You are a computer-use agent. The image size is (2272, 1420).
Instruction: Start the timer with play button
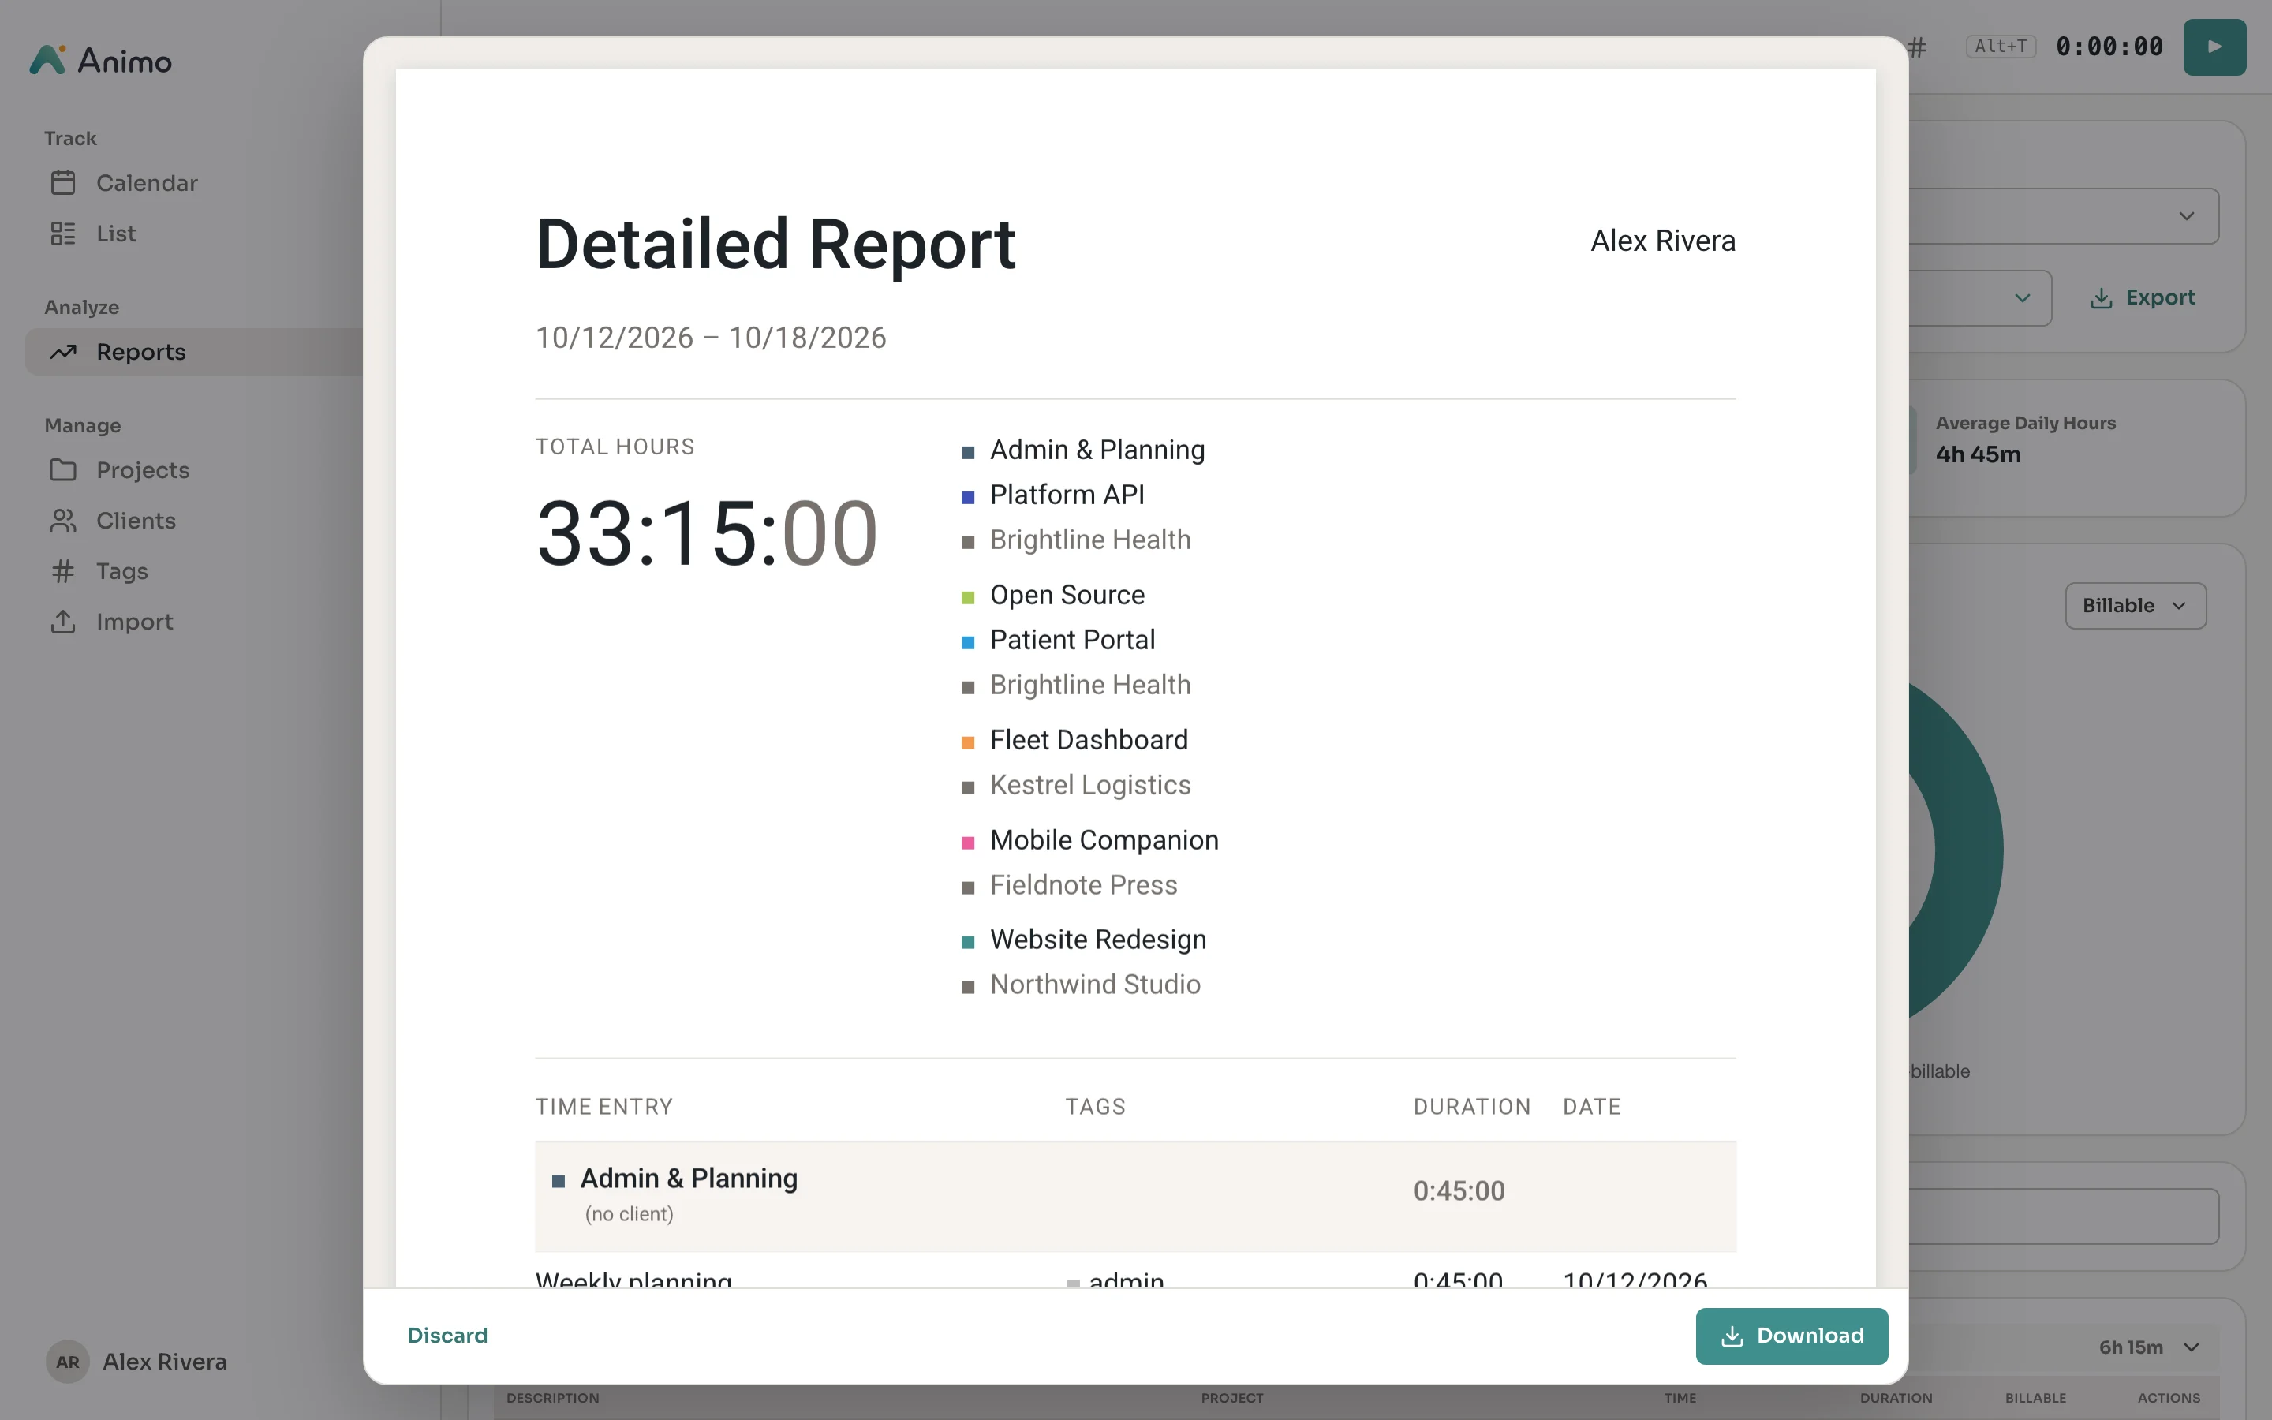(2214, 46)
